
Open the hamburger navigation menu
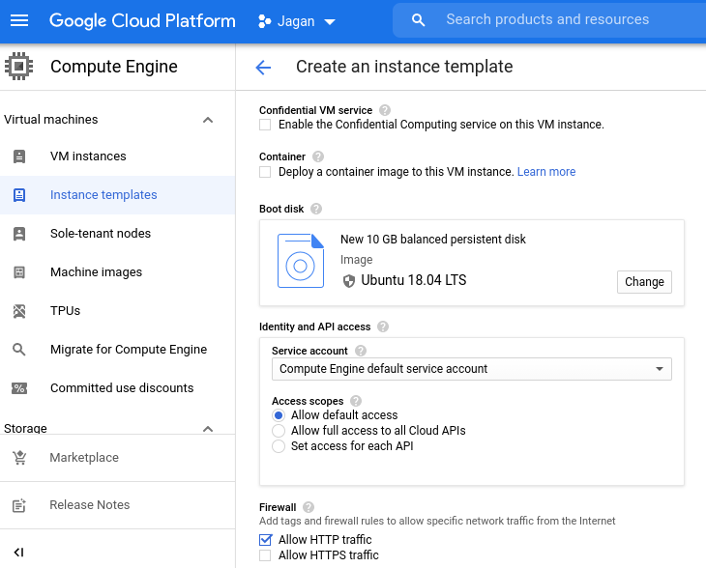(x=19, y=20)
